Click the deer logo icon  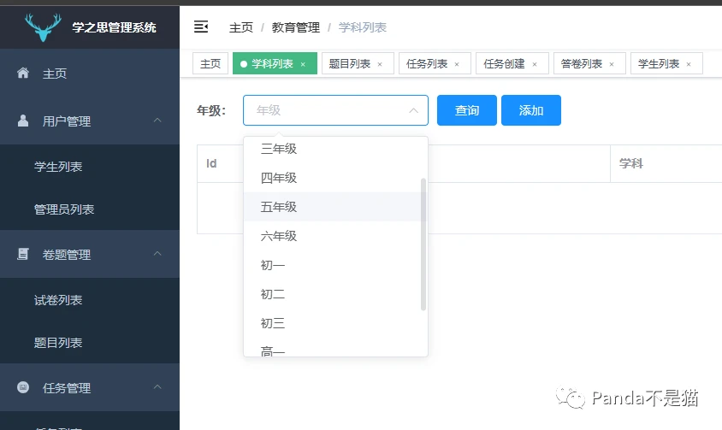pyautogui.click(x=43, y=27)
